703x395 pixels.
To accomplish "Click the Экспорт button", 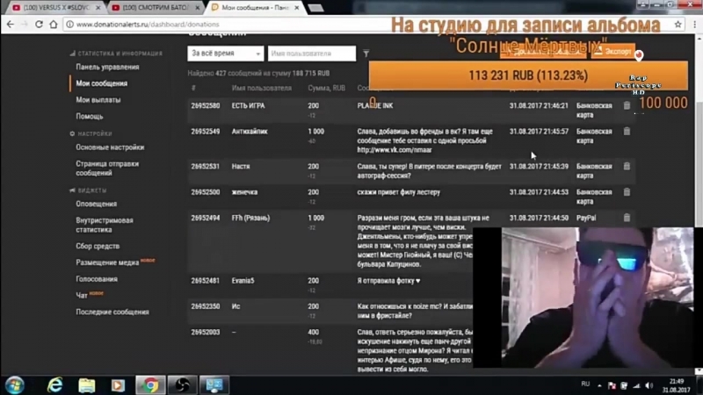I will point(612,52).
